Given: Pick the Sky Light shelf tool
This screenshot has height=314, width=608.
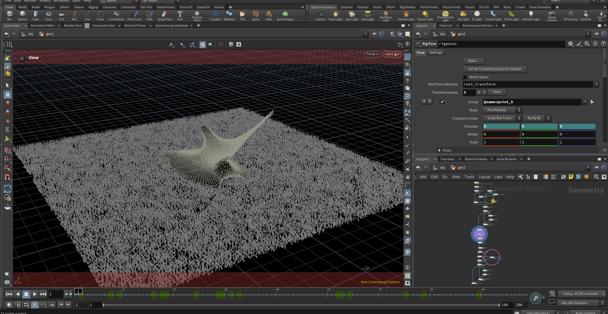Looking at the screenshot, I should tap(463, 16).
